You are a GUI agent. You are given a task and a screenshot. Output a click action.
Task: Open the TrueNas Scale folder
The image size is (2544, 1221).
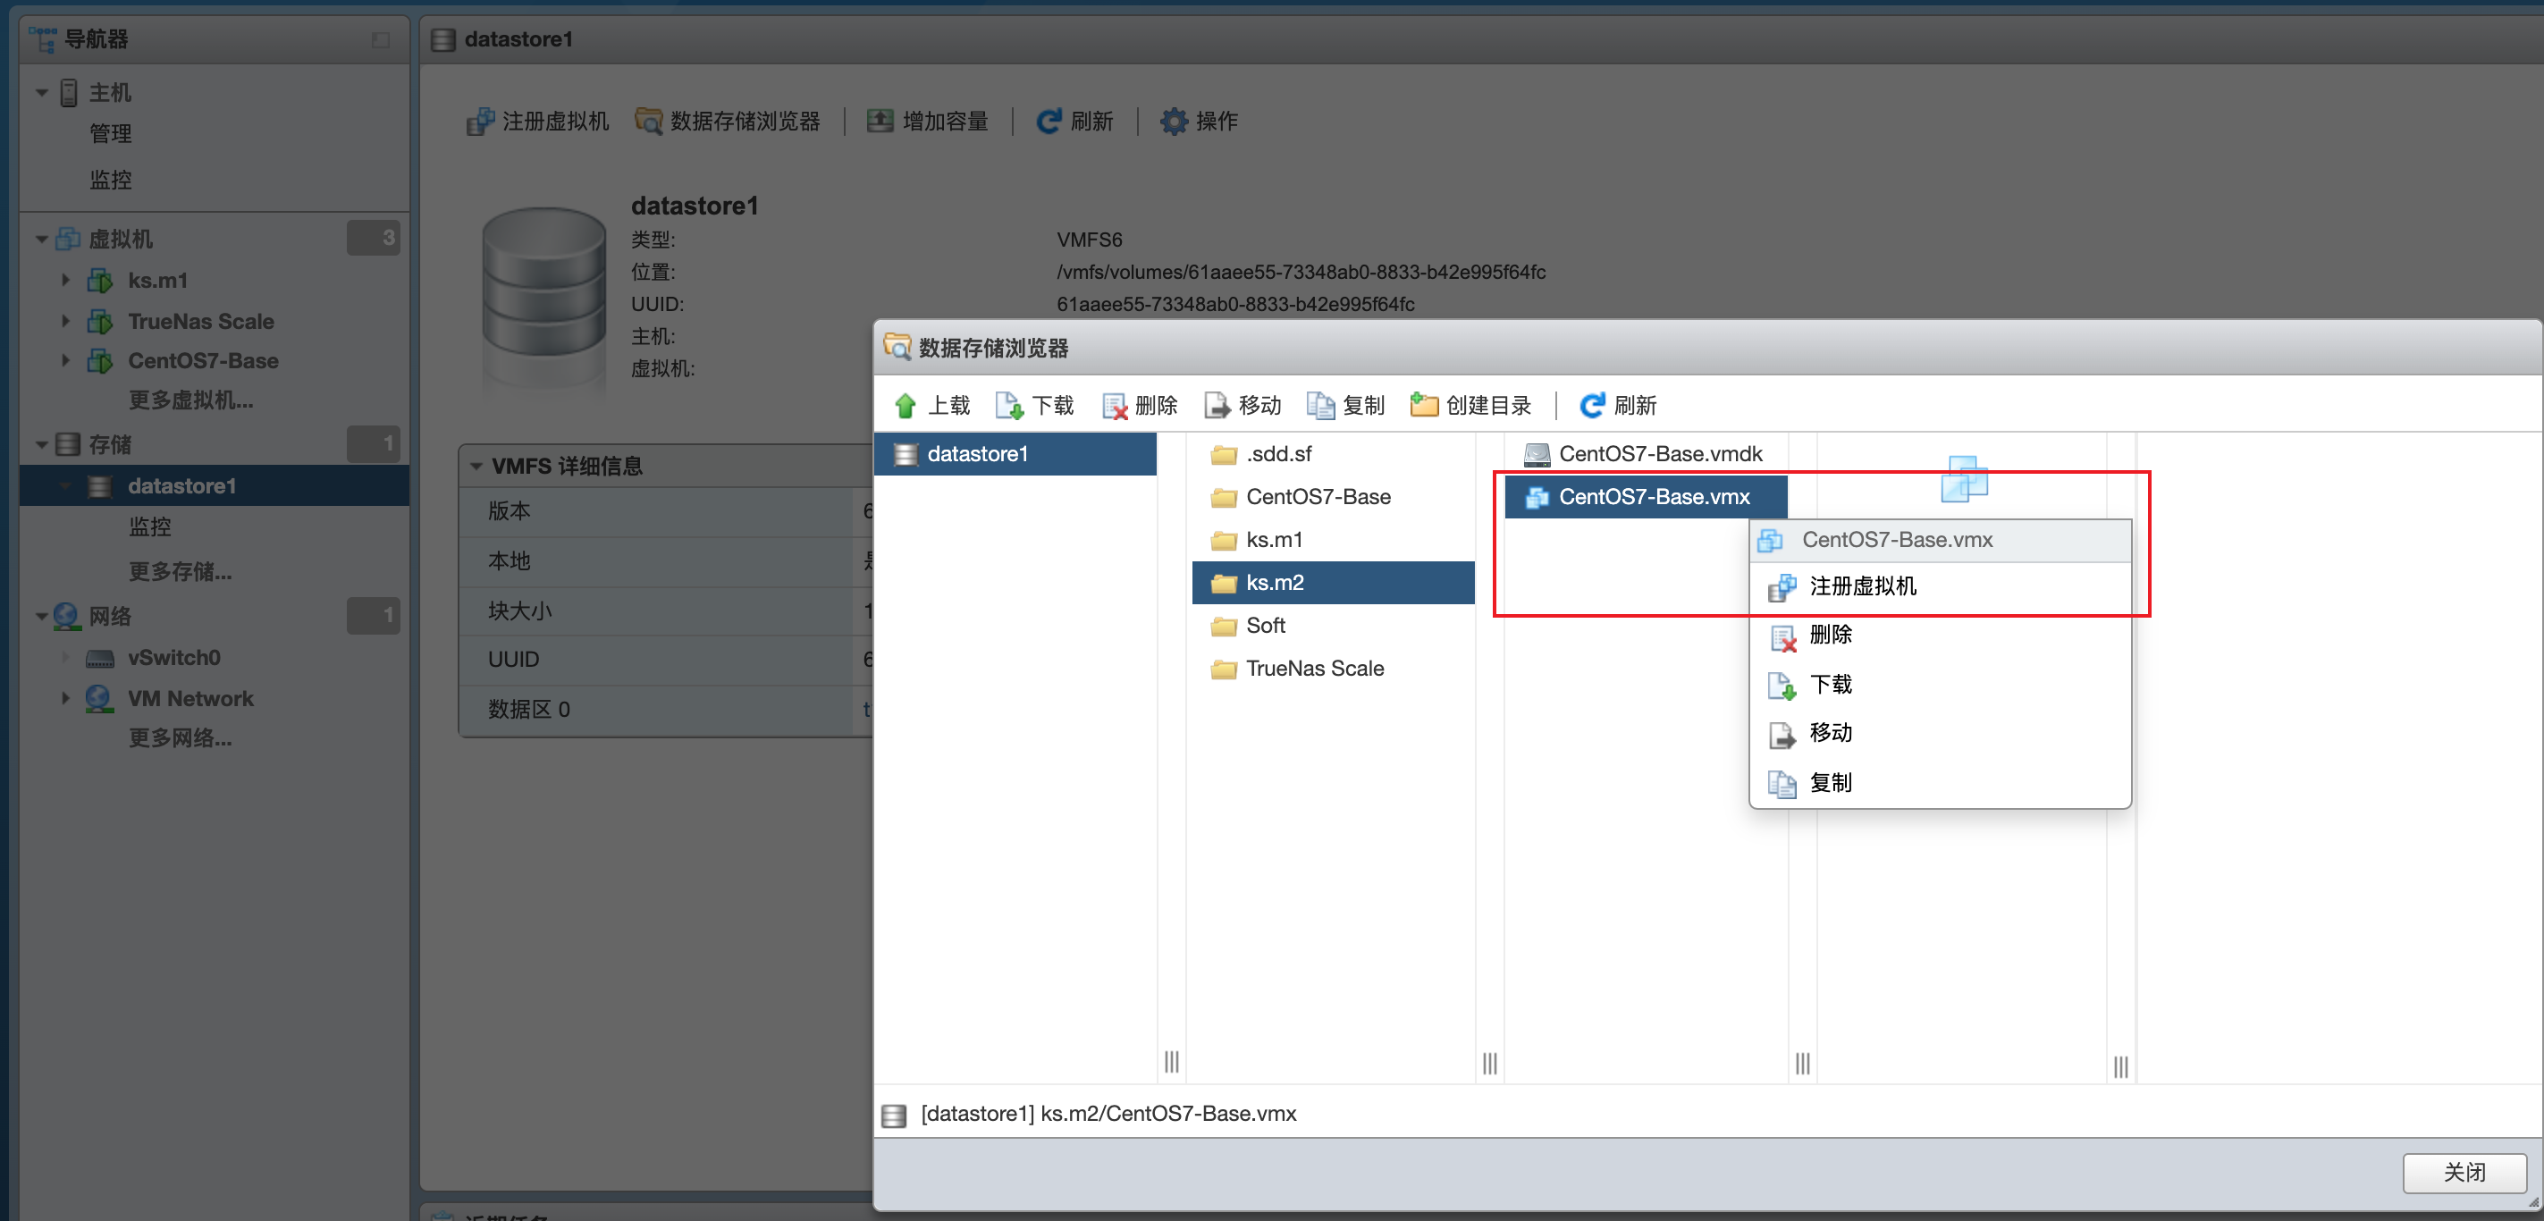pyautogui.click(x=1313, y=669)
